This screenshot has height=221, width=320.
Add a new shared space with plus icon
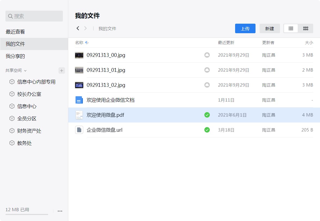62,70
